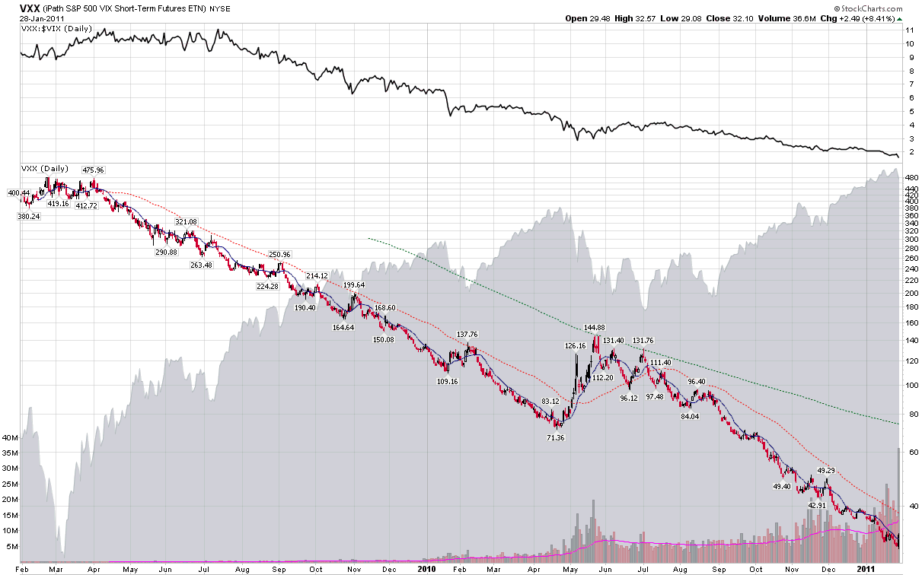Click the 380.24 low price label
The height and width of the screenshot is (575, 922).
click(x=30, y=216)
